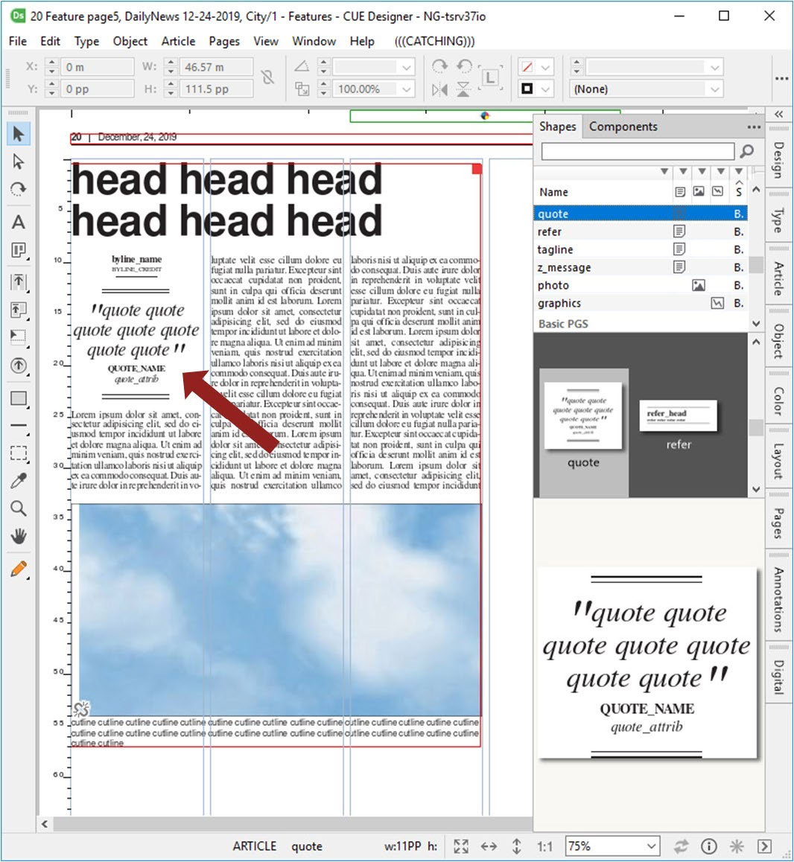
Task: Open the stroke color swatch dropdown
Action: [545, 89]
